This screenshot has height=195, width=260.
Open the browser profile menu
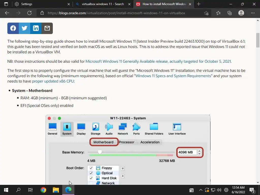point(241,13)
